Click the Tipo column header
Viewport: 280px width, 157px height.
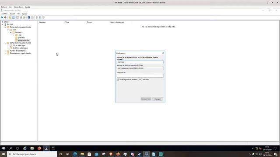click(x=67, y=22)
